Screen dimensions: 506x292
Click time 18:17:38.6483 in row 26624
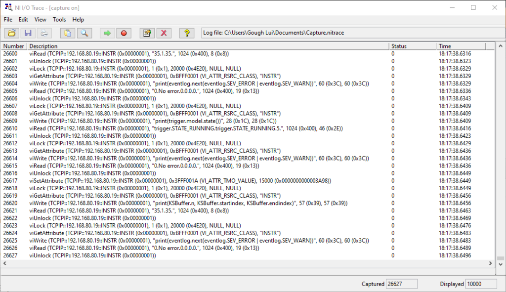click(x=455, y=233)
